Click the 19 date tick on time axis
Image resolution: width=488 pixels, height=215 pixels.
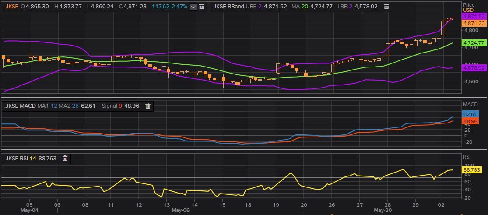pos(276,205)
